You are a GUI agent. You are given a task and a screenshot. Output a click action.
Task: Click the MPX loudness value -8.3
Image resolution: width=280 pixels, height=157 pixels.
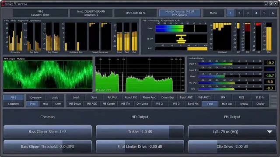[x=269, y=88]
